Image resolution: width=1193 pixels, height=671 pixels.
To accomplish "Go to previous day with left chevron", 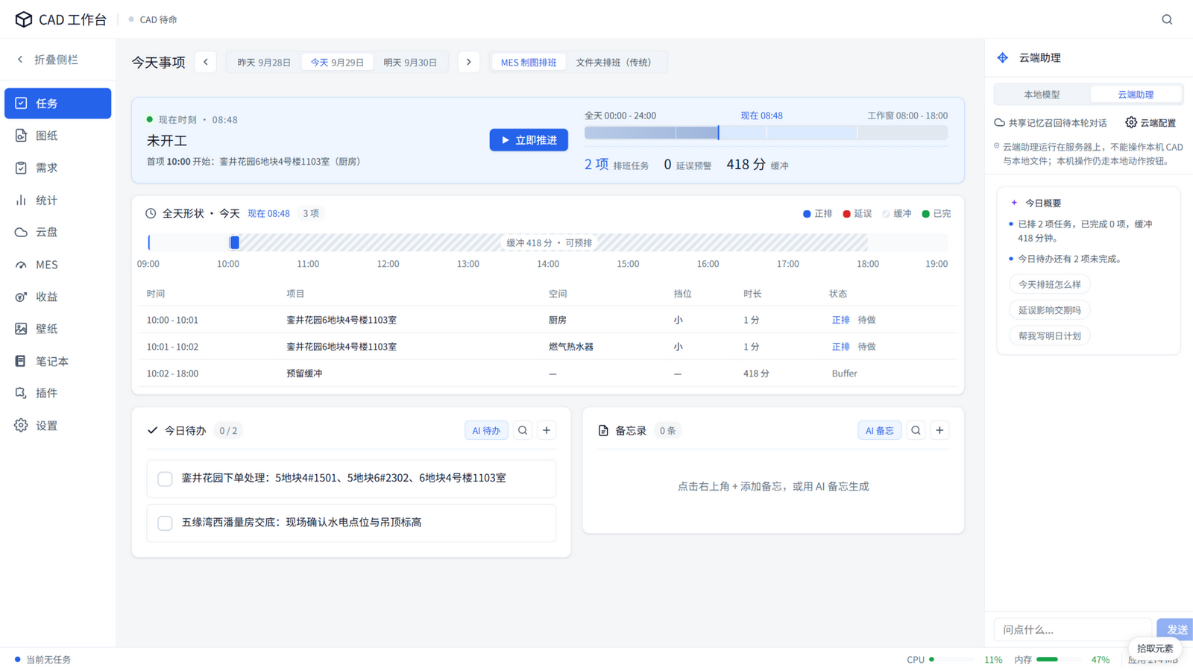I will tap(206, 62).
